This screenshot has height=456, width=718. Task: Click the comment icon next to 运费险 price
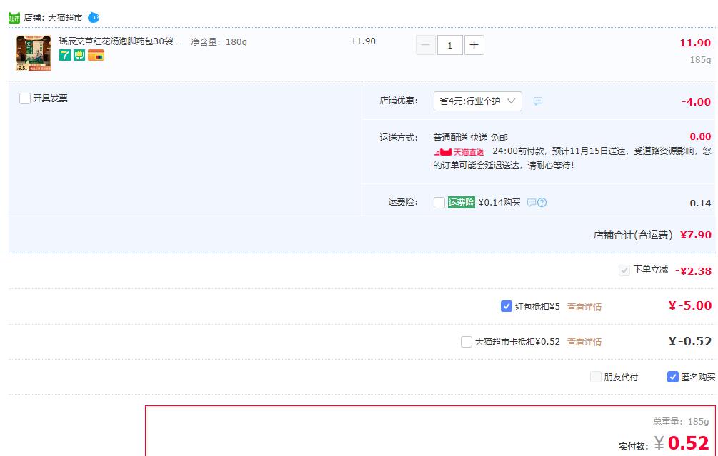tap(531, 203)
